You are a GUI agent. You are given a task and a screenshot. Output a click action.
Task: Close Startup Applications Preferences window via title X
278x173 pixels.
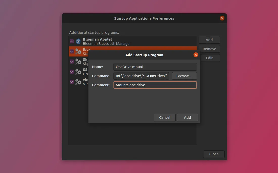click(x=222, y=18)
